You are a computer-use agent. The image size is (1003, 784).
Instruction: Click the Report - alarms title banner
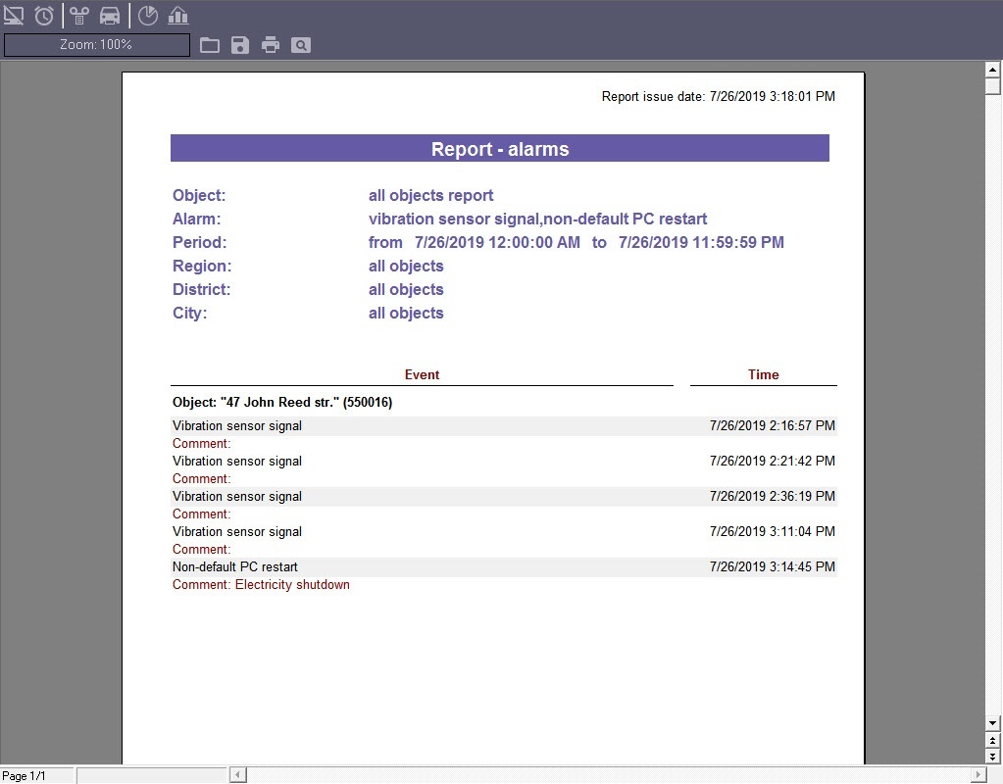click(x=500, y=149)
